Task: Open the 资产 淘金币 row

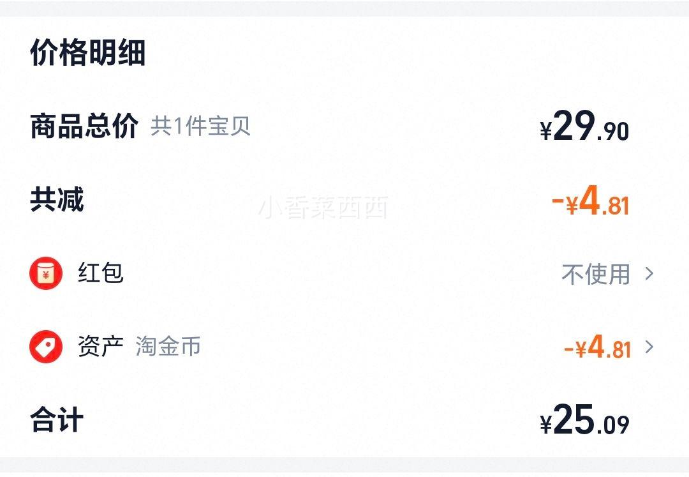Action: tap(344, 347)
